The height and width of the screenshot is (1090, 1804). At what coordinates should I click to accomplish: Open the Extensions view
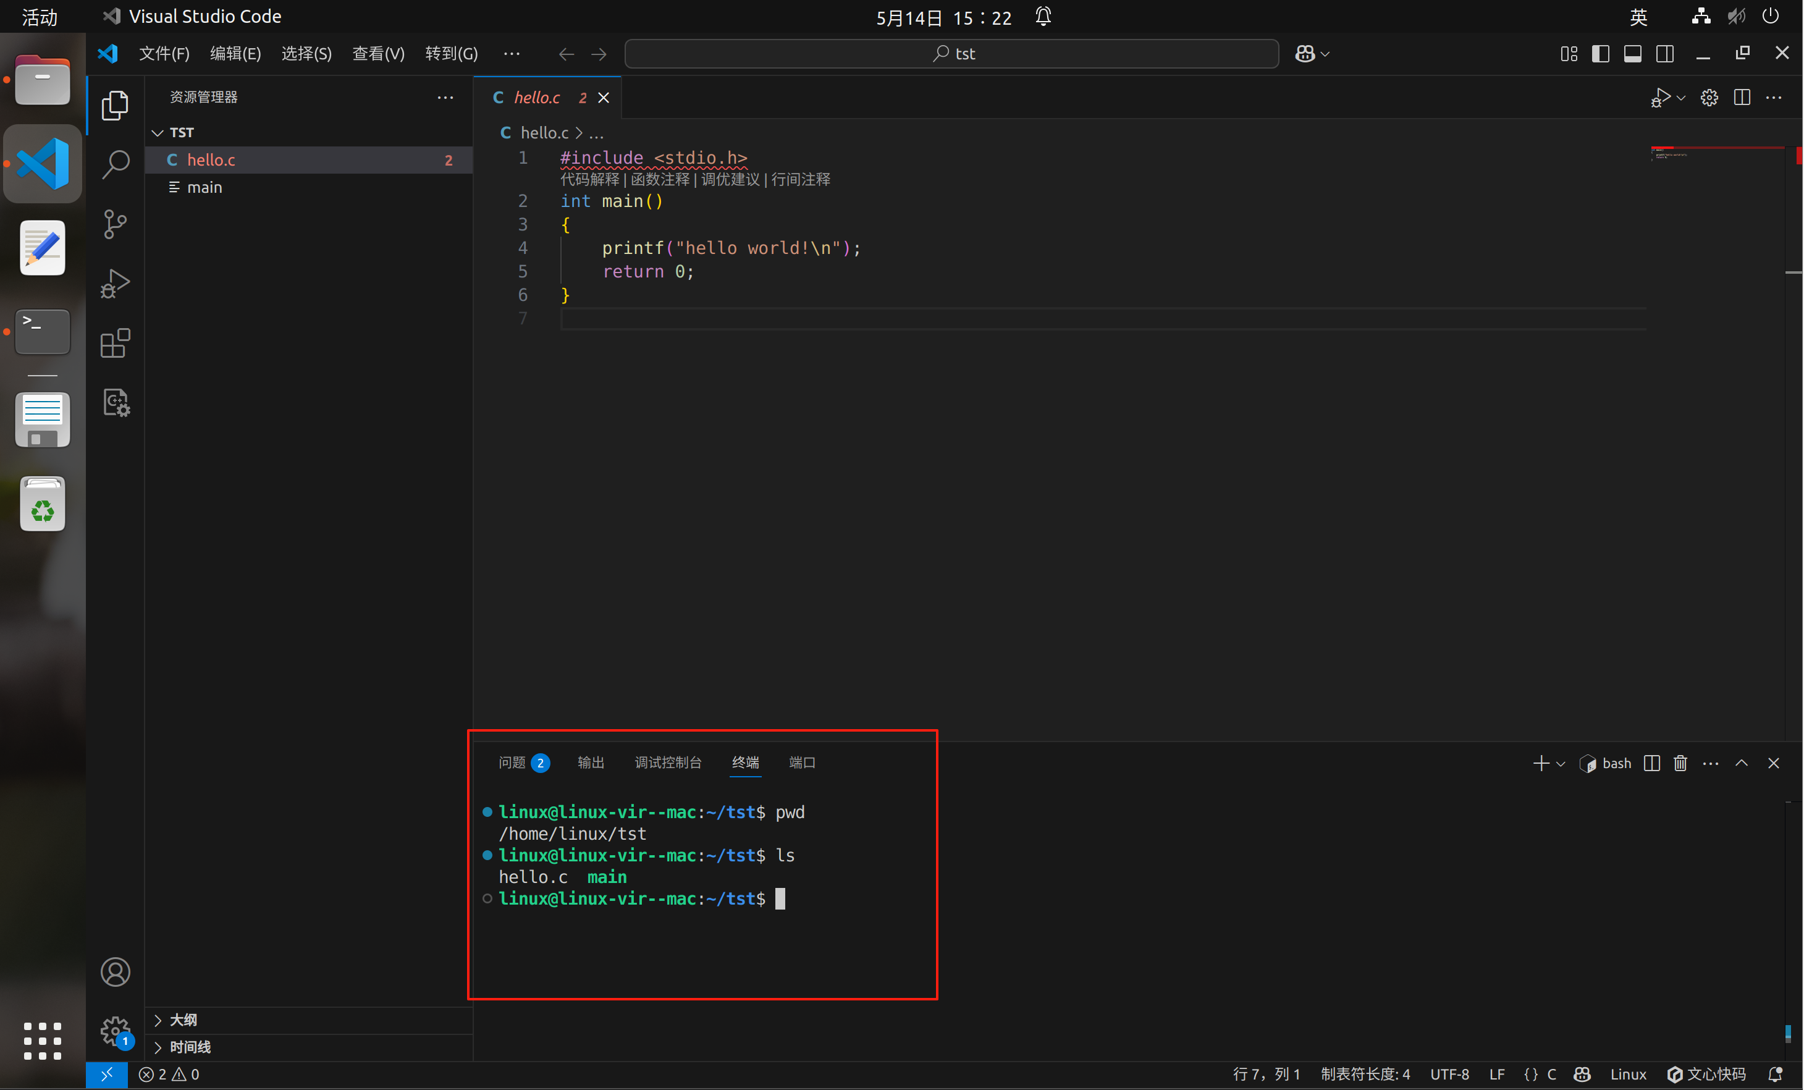115,342
